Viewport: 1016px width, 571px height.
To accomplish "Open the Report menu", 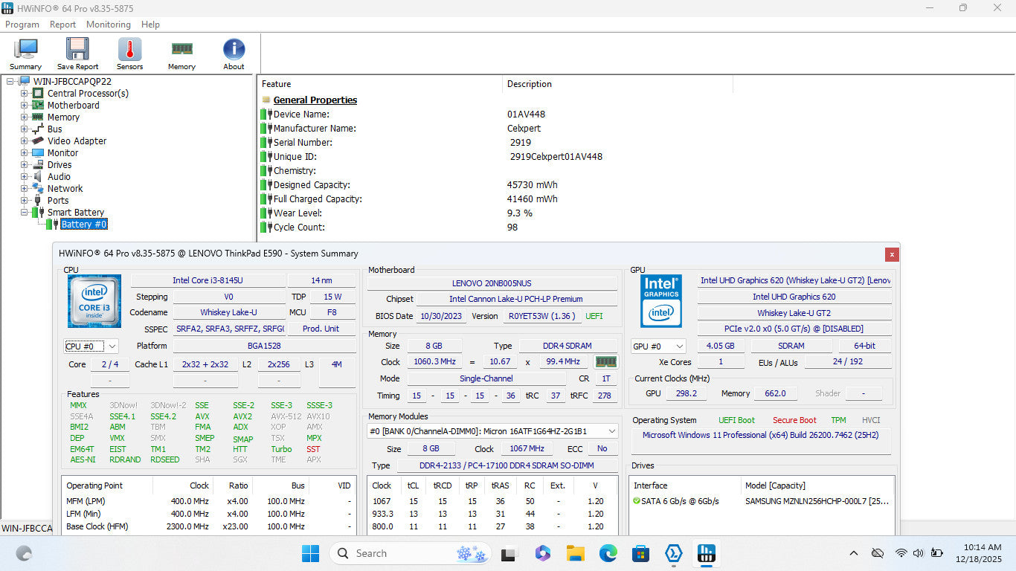I will click(62, 25).
